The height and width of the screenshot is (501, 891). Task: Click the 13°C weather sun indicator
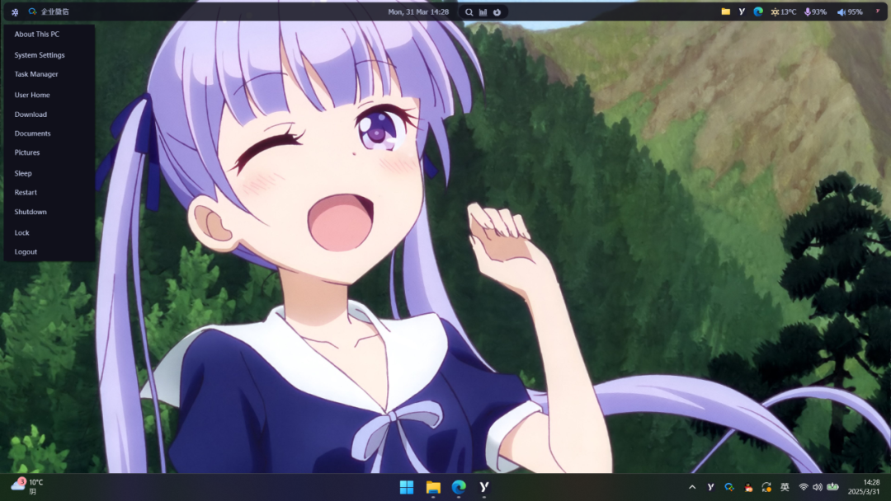783,12
